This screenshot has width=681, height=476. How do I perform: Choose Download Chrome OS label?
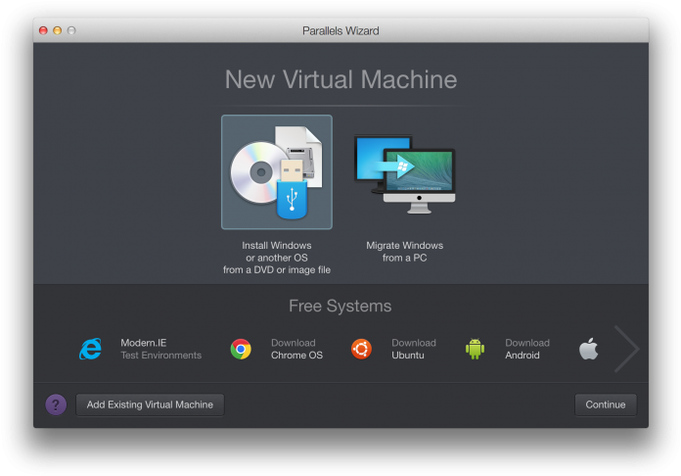(297, 349)
